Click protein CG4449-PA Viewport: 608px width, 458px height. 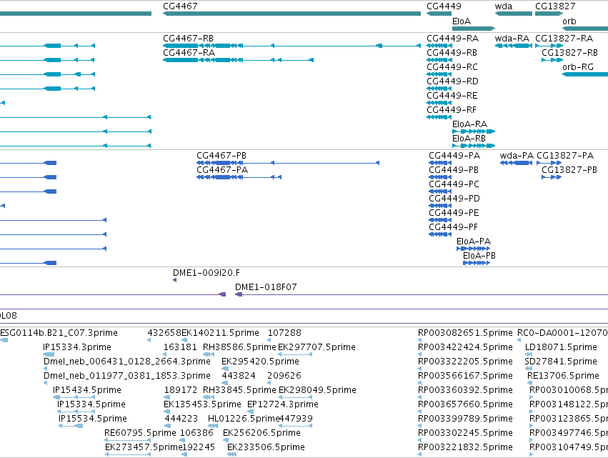coord(440,163)
